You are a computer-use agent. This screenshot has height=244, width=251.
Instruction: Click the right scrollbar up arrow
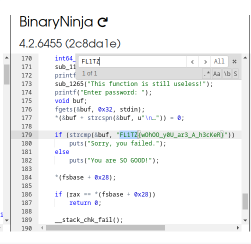[x=245, y=57]
